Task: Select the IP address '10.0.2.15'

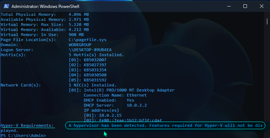Action: [x=110, y=115]
